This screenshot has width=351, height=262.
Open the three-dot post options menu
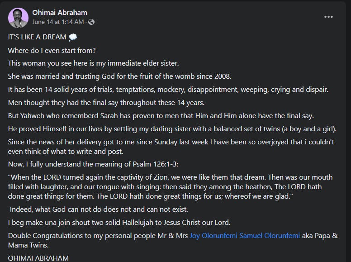tap(328, 17)
